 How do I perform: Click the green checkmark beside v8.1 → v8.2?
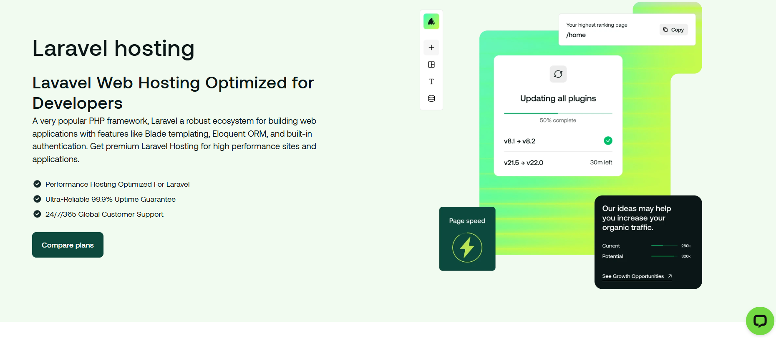608,140
